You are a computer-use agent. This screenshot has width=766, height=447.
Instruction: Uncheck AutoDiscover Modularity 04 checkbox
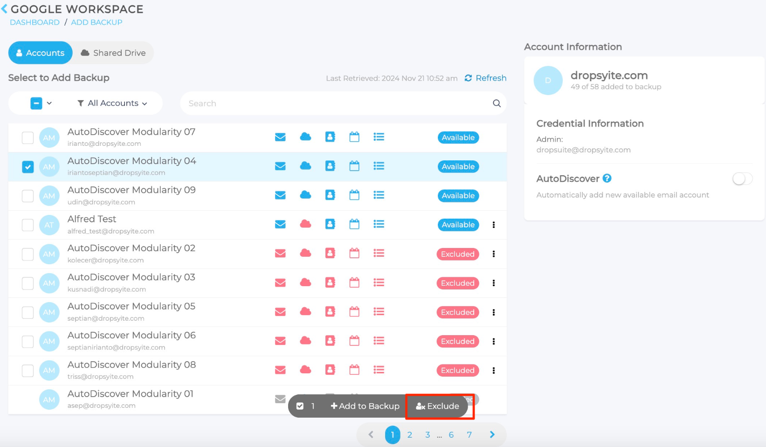pos(28,167)
